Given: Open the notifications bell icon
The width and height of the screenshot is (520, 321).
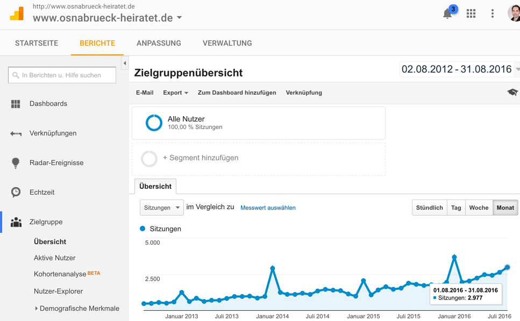Looking at the screenshot, I should tap(448, 13).
